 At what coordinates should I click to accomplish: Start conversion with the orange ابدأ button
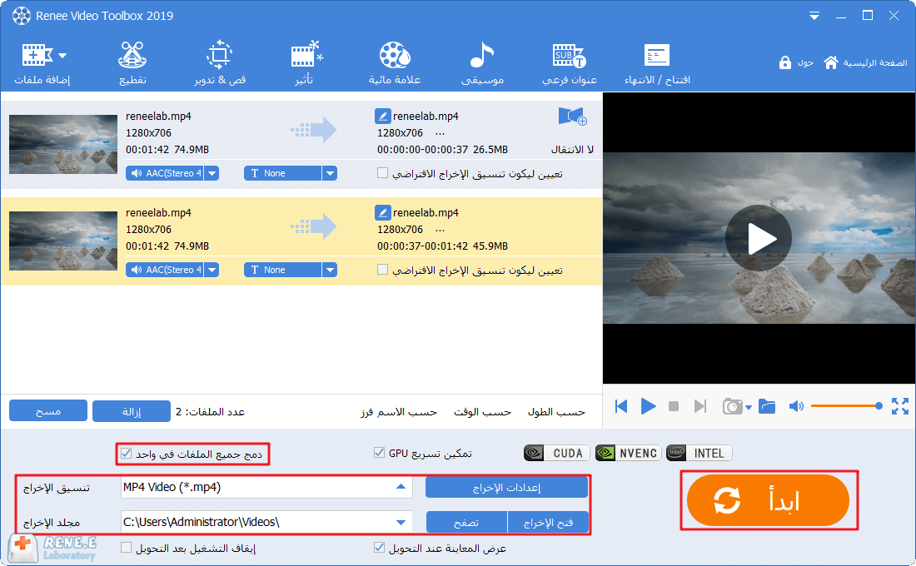click(769, 500)
